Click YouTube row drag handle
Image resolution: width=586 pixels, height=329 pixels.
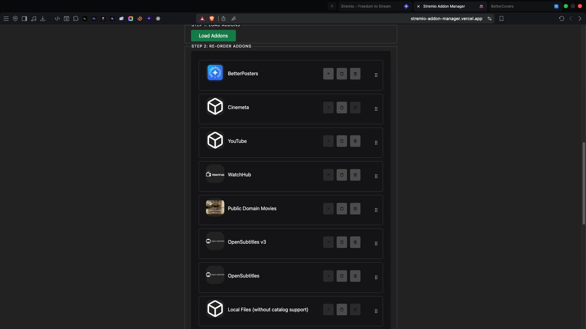[x=376, y=143]
